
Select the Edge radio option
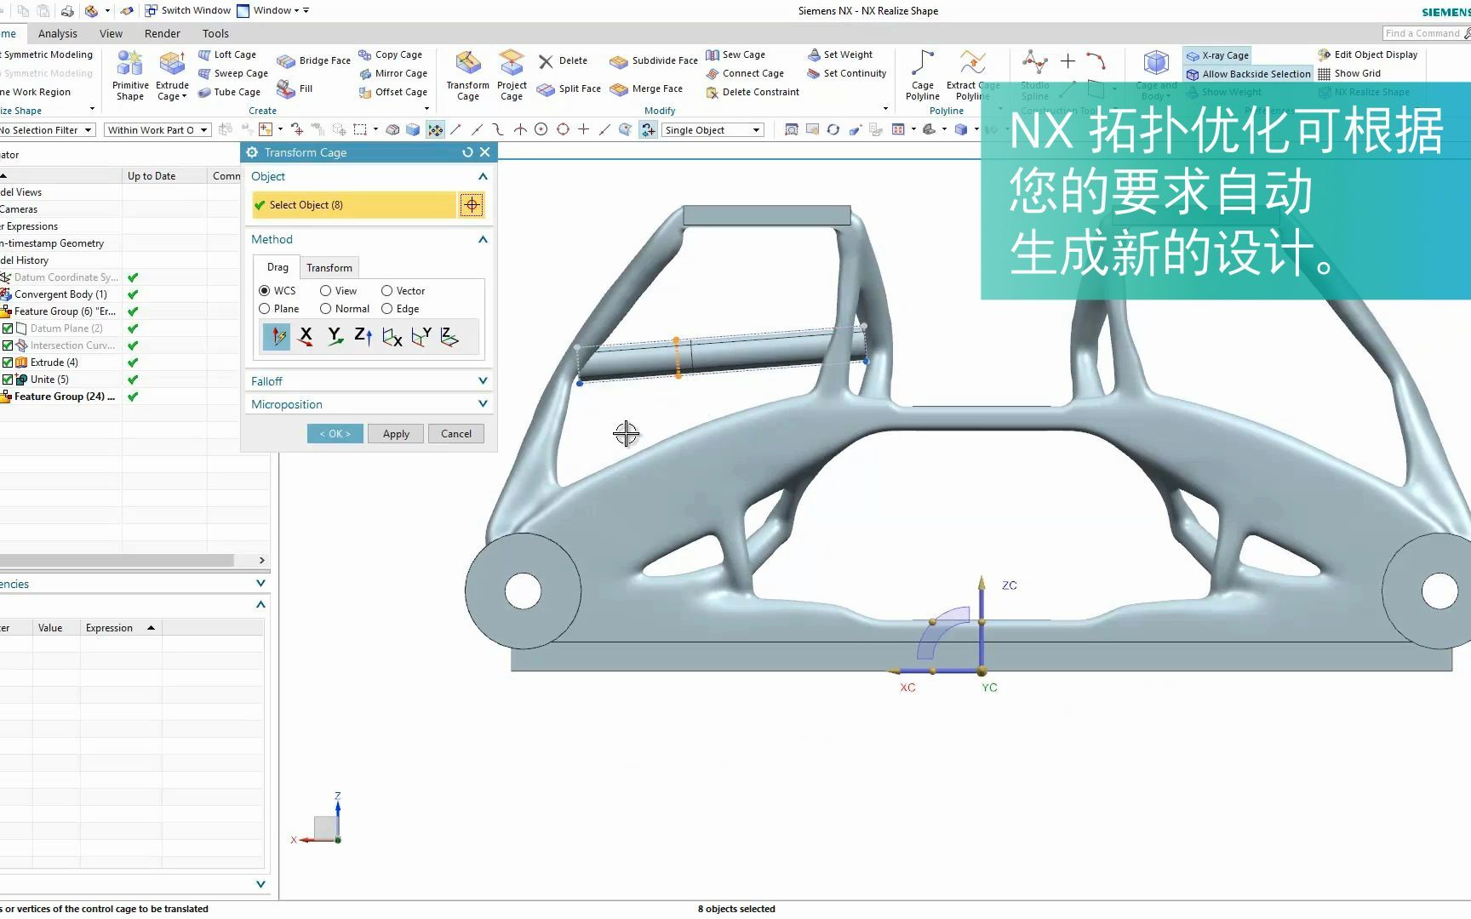coord(386,309)
